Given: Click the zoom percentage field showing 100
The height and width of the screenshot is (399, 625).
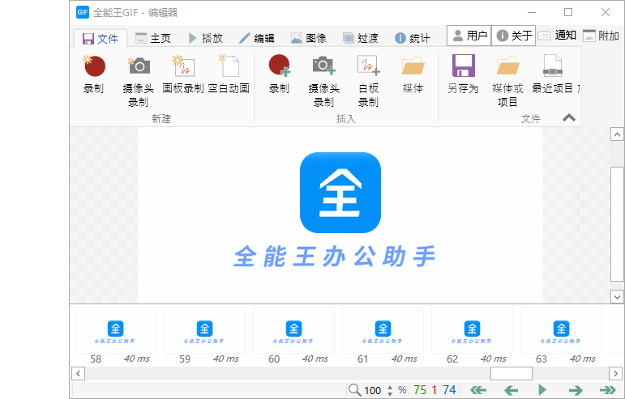Looking at the screenshot, I should pos(372,390).
